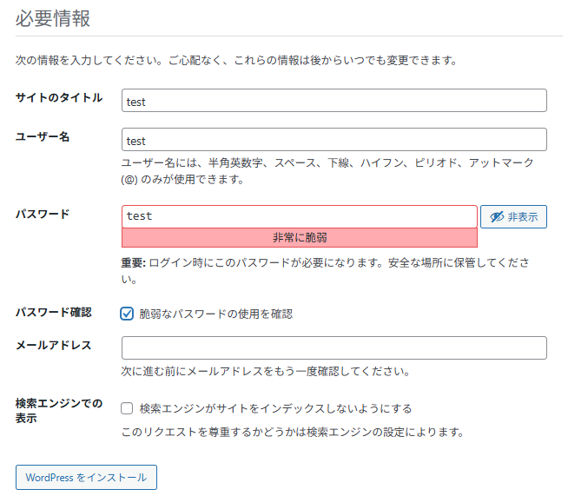
Task: Click the 必要情報 page heading
Action: coord(52,18)
